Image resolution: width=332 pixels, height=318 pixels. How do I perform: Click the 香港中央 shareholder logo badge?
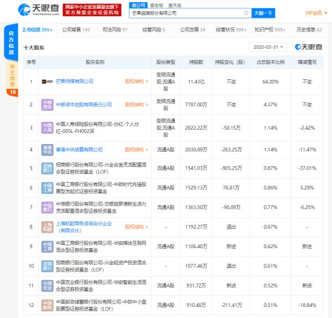[x=48, y=150]
